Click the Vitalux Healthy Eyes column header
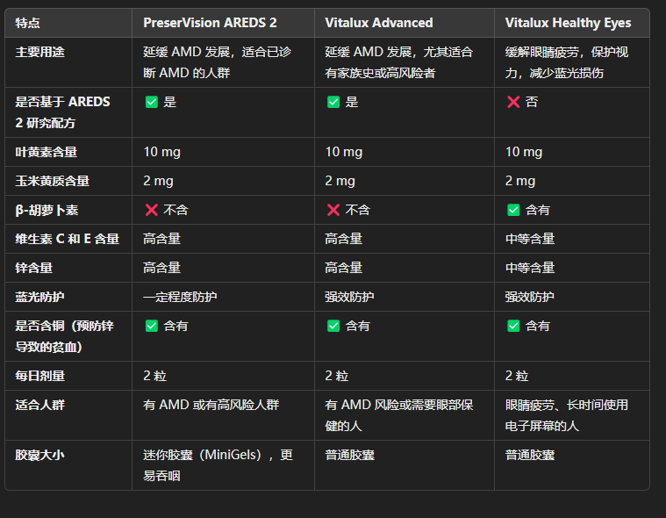Viewport: 666px width, 518px height. tap(568, 23)
